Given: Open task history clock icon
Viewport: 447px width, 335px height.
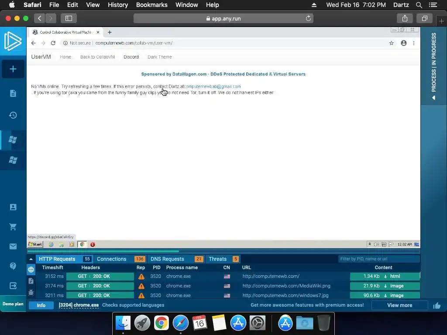Looking at the screenshot, I should [x=13, y=115].
